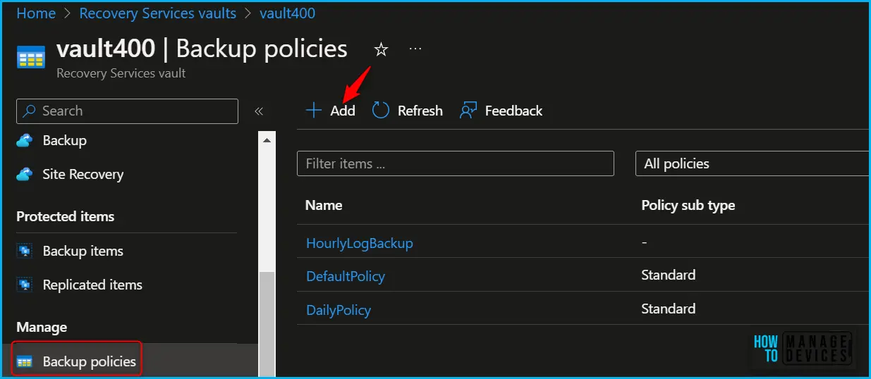Image resolution: width=871 pixels, height=379 pixels.
Task: Click the Filter items input field
Action: click(x=456, y=163)
